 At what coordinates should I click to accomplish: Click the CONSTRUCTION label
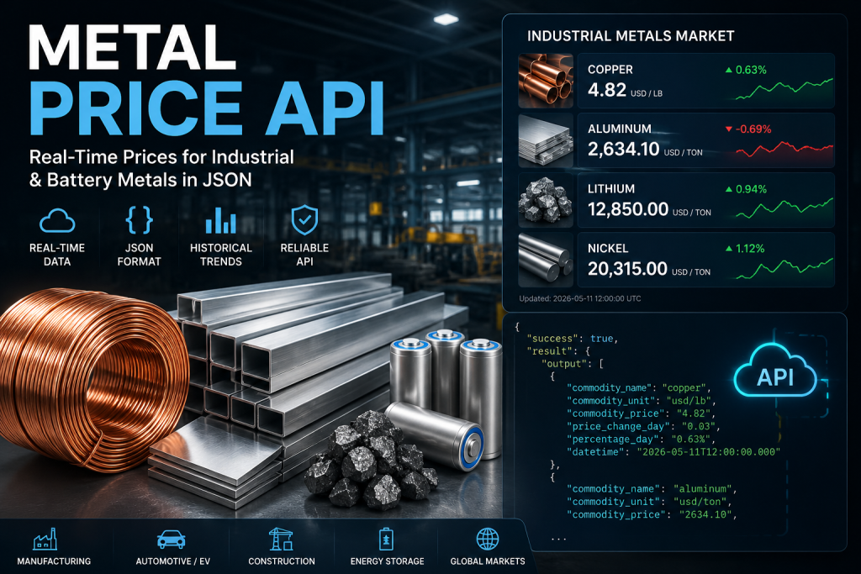point(282,561)
